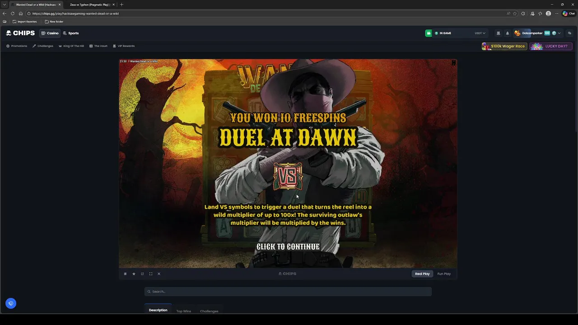Open the New folder bookmark

coord(54,22)
